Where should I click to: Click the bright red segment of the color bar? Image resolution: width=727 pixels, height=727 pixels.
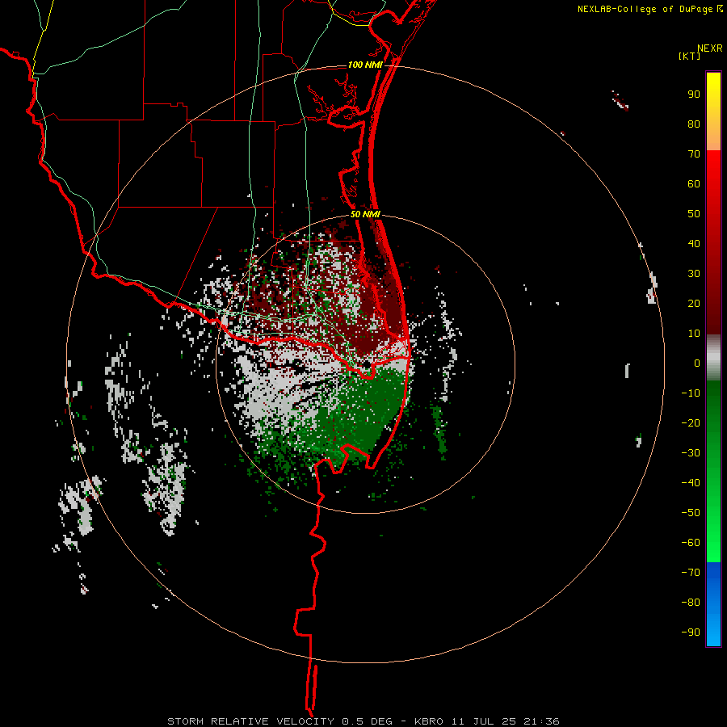point(713,170)
